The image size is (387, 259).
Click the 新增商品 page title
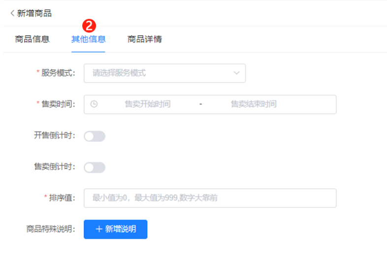tap(34, 13)
